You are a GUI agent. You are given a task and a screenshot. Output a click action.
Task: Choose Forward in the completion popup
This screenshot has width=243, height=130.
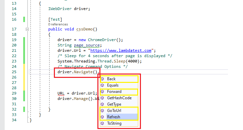click(x=119, y=92)
